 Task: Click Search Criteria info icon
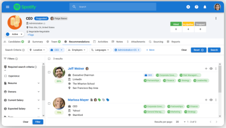23,50
